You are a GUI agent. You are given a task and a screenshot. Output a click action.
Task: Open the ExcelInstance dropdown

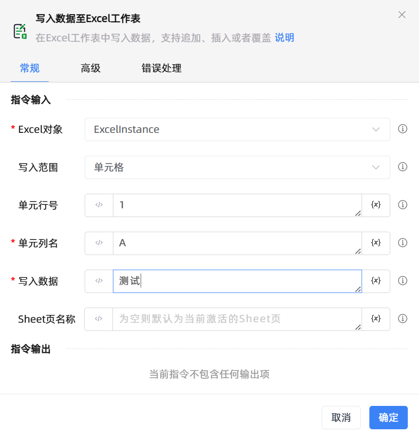point(237,129)
